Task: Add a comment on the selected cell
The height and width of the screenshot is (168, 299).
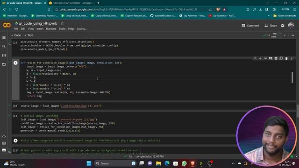Action: pos(271,58)
